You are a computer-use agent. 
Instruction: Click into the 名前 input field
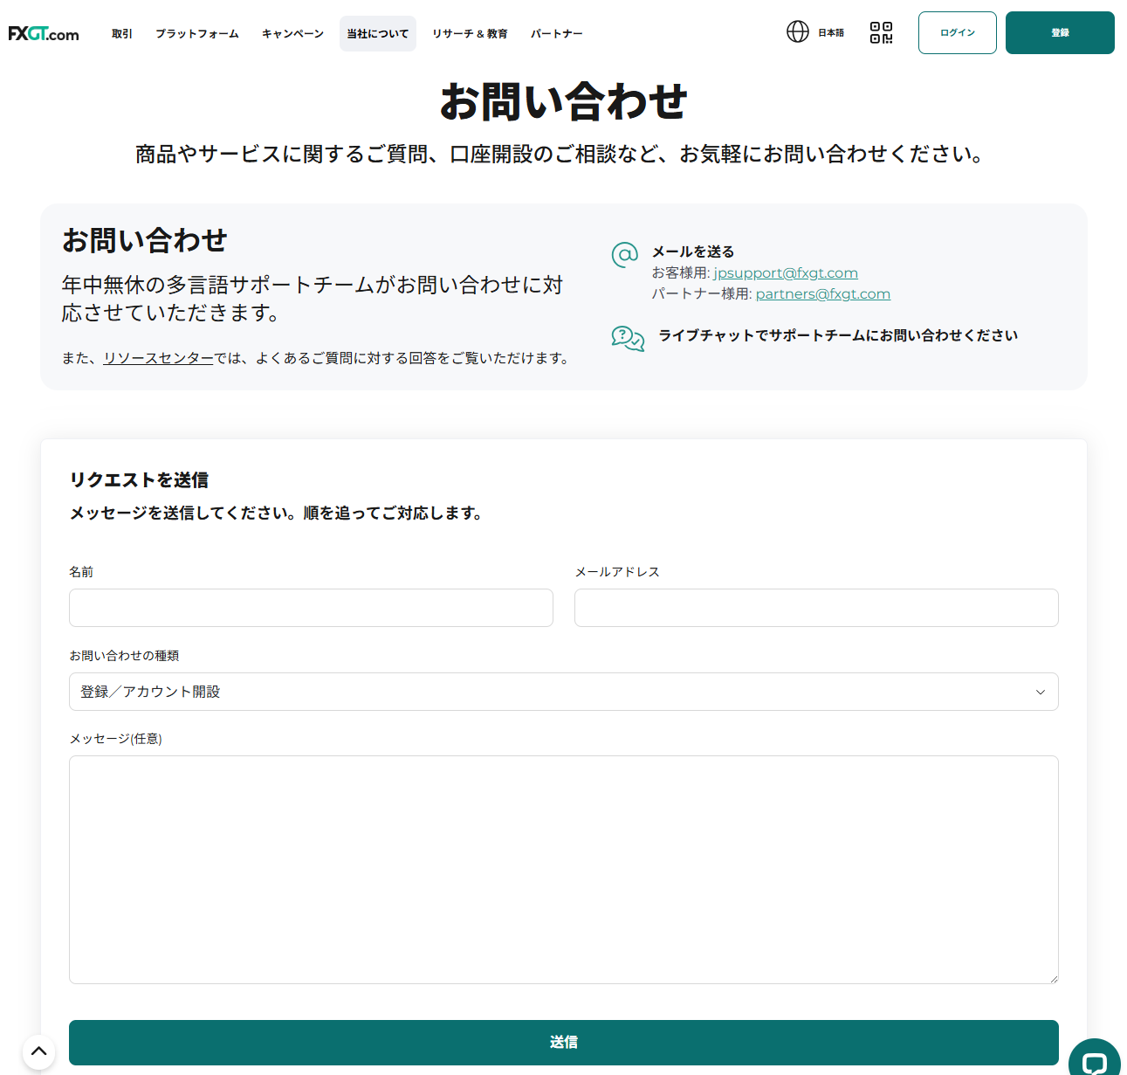[x=311, y=608]
